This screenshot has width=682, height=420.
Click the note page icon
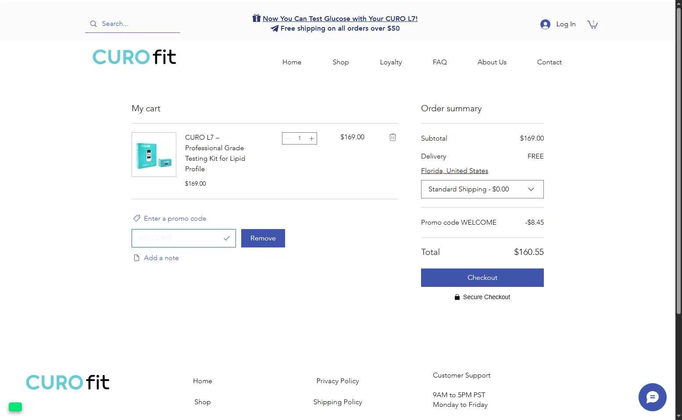point(136,258)
